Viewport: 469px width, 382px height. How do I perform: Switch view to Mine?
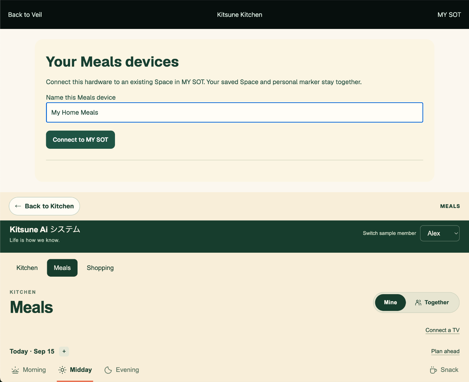click(x=390, y=302)
